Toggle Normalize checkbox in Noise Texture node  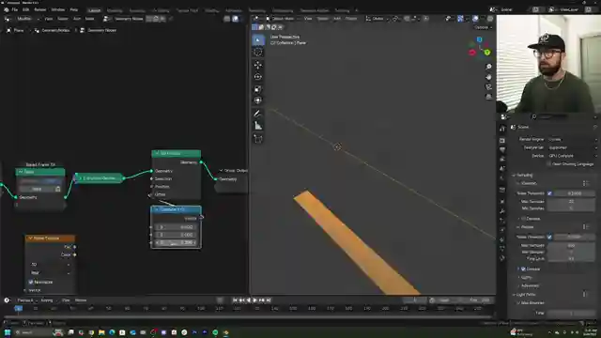coord(31,282)
